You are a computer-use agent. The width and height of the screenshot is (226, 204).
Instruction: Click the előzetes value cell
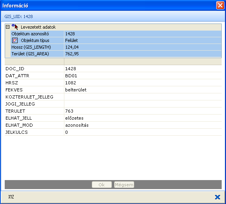143,118
